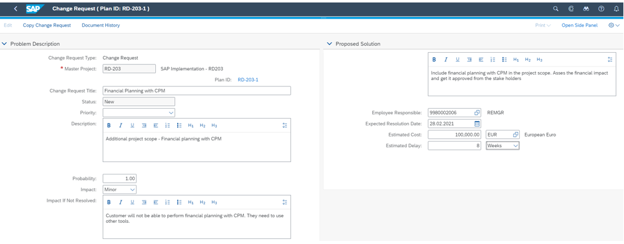Toggle underline in Impact If Not Resolved editor

point(132,202)
